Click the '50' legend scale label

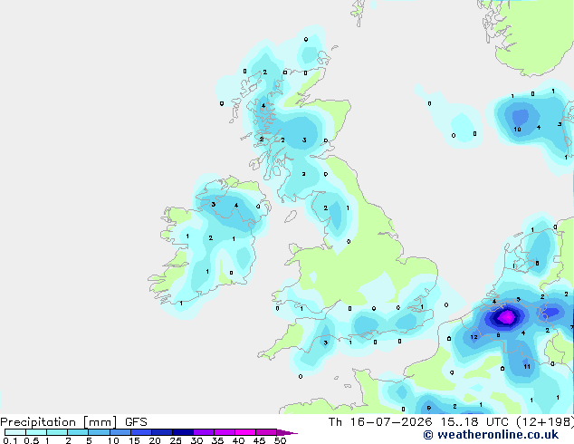point(280,440)
